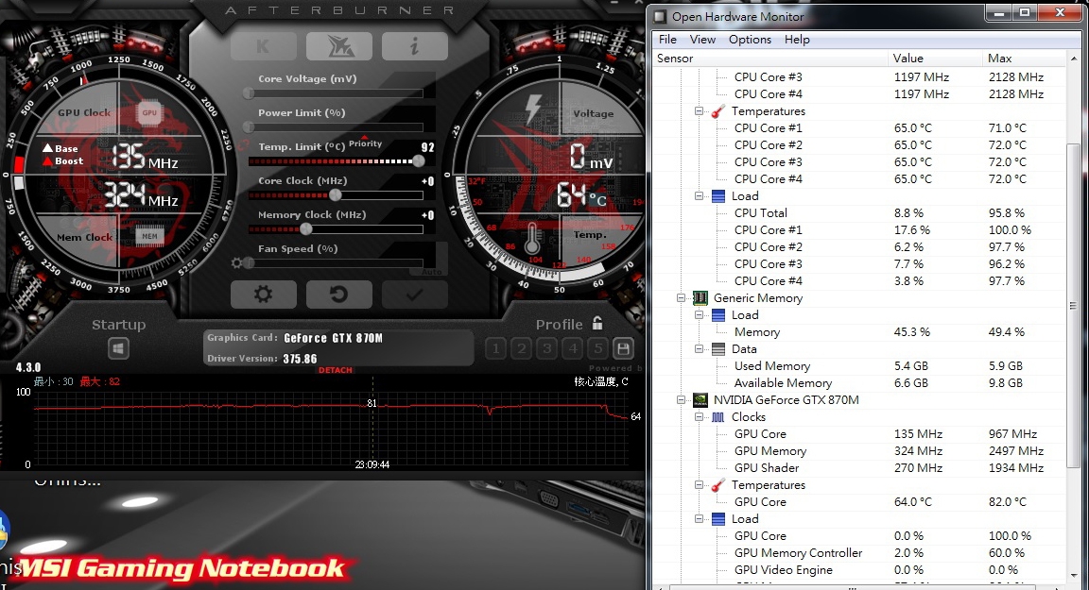Screen dimensions: 1089x590
Task: Collapse the CPU Load group
Action: click(x=699, y=196)
